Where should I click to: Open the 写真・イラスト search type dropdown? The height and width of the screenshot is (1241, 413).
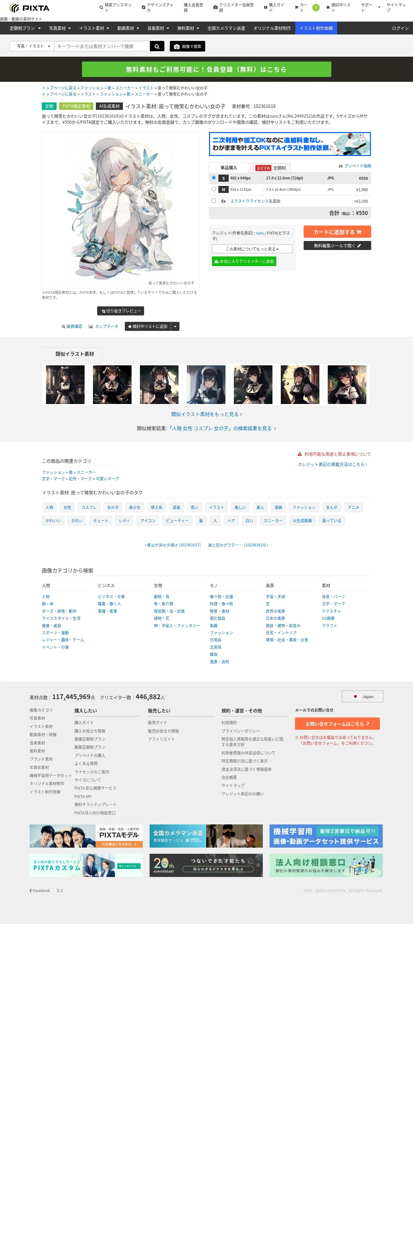32,46
